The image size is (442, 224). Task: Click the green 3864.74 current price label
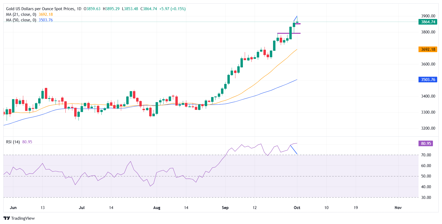[x=428, y=22]
